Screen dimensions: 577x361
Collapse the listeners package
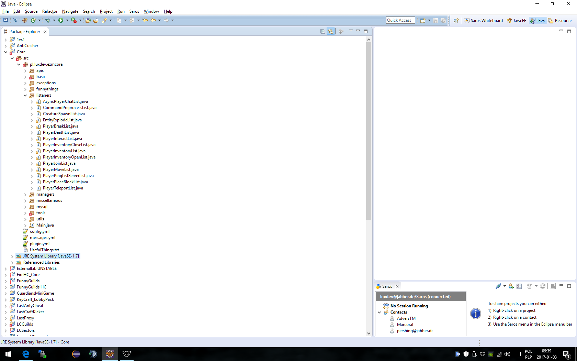(25, 96)
